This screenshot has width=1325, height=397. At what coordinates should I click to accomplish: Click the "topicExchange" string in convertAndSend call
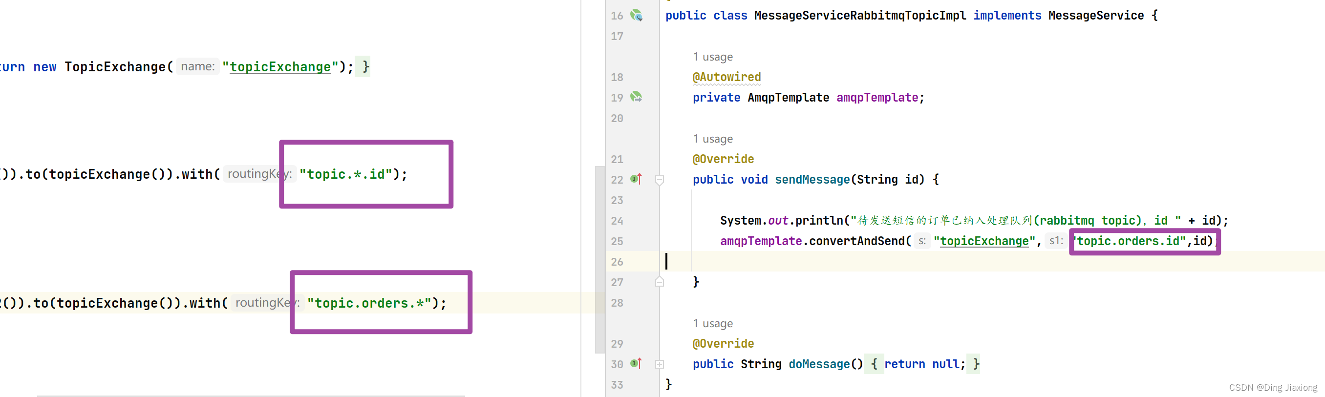coord(984,241)
